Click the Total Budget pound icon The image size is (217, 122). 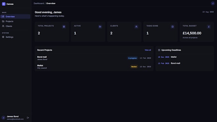pyautogui.click(x=209, y=27)
